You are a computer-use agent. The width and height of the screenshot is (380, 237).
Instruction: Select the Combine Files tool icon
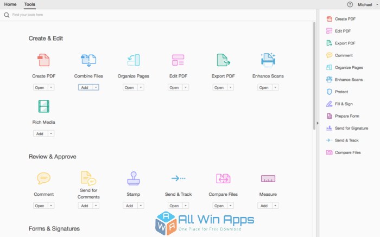(x=88, y=60)
